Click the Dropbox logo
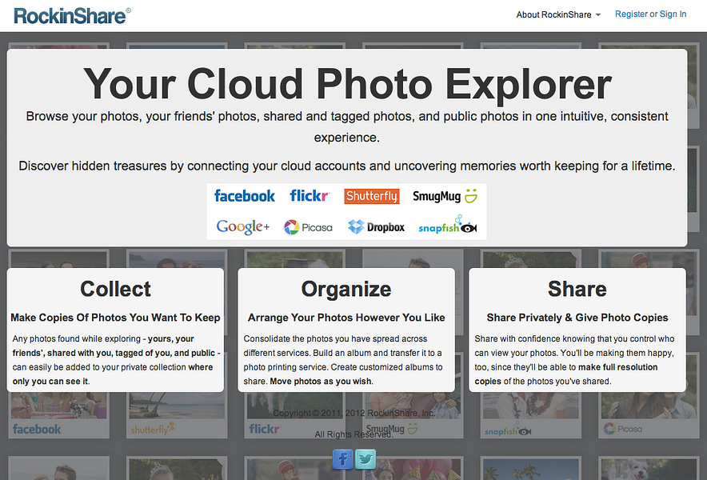The image size is (707, 480). 377,227
